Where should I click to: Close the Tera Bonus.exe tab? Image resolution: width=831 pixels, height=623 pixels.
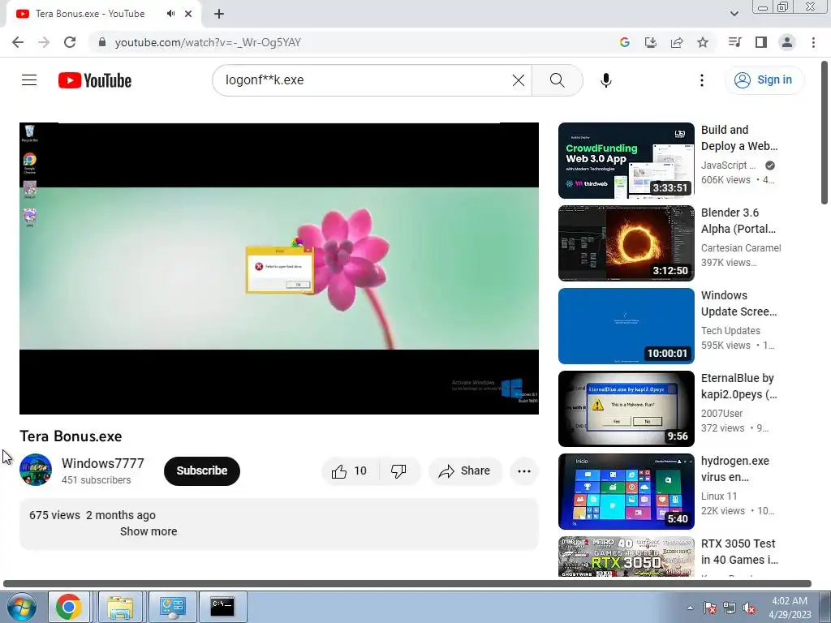tap(188, 14)
